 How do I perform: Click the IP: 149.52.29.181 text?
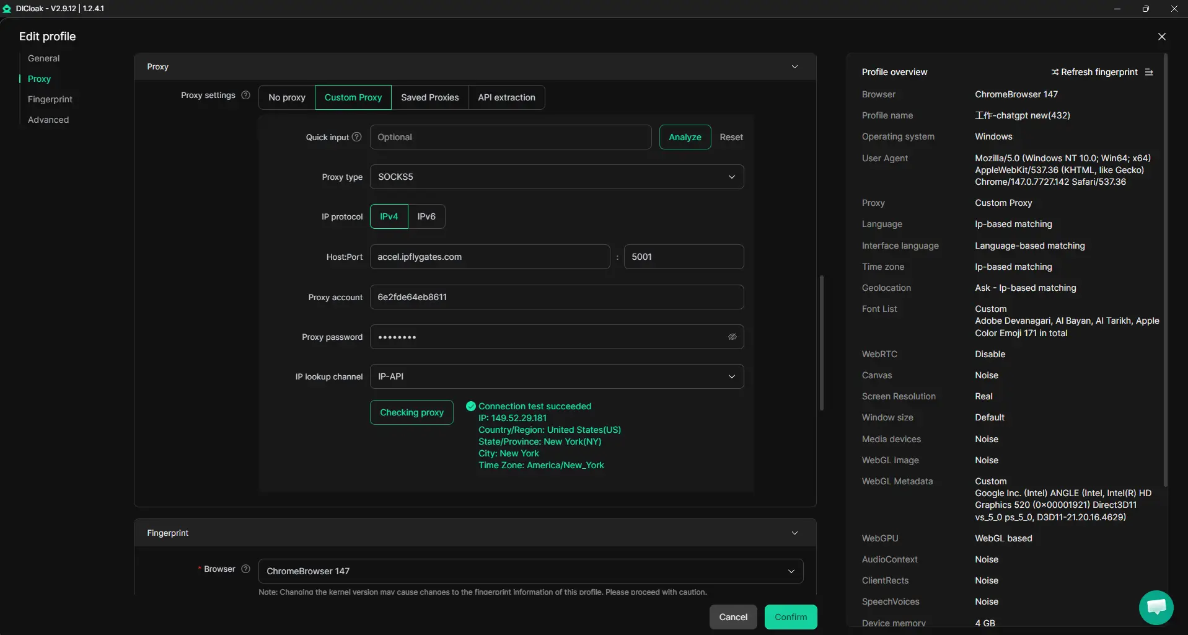pyautogui.click(x=513, y=418)
